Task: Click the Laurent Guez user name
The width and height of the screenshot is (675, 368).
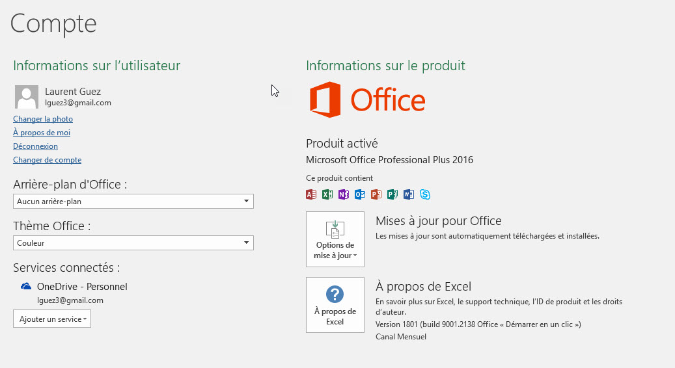Action: [x=73, y=92]
